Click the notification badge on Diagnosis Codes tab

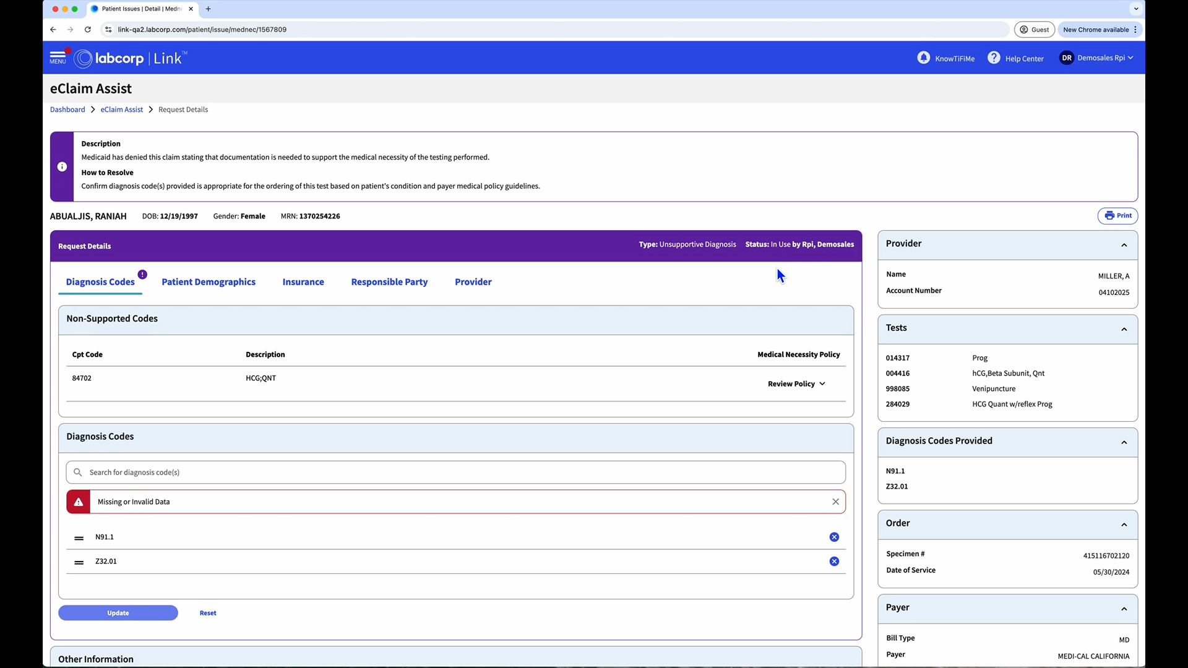(143, 274)
